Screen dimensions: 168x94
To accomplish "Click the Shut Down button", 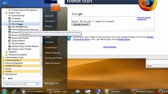I will click(x=50, y=84).
